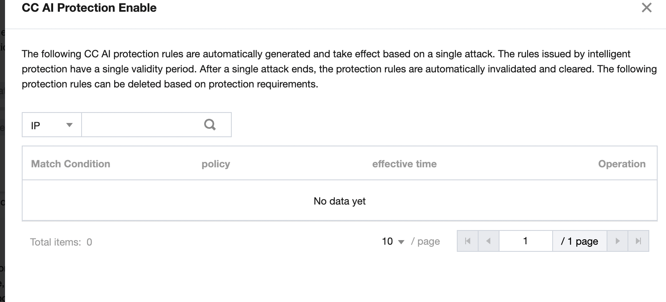Jump to first page icon
The image size is (666, 302).
click(x=468, y=241)
